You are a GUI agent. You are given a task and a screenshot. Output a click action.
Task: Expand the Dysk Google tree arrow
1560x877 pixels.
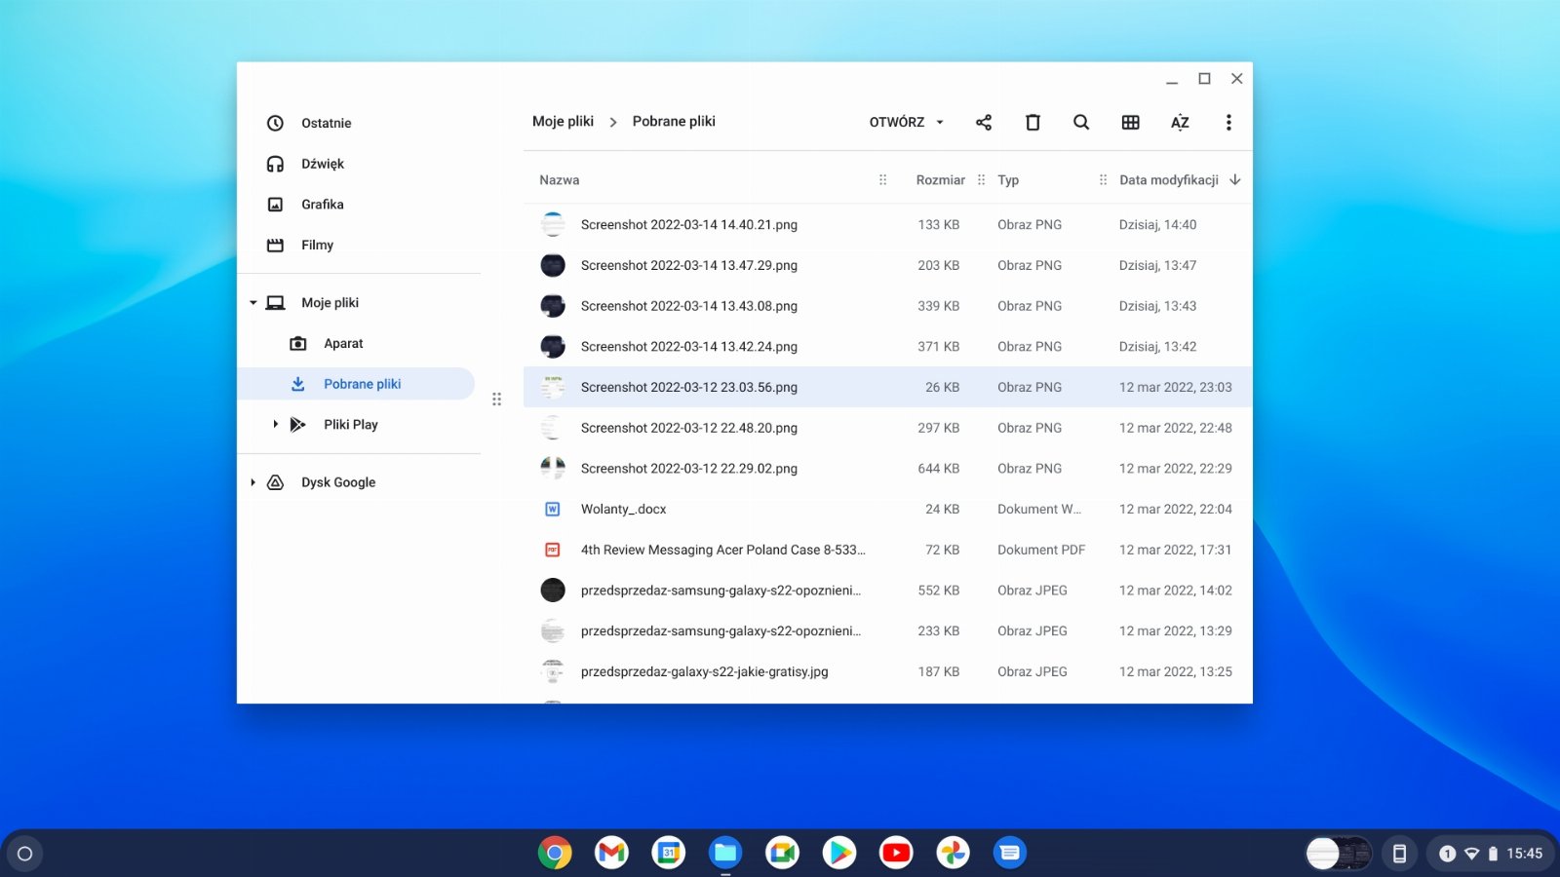(253, 482)
